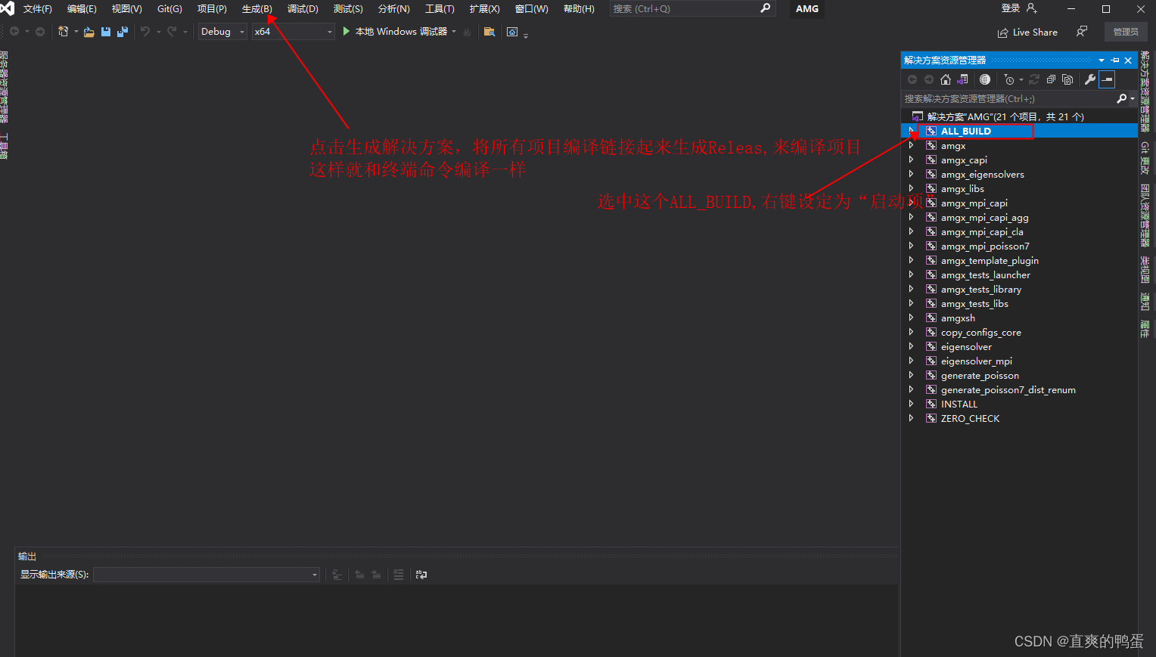Expand the amgx project node
The width and height of the screenshot is (1156, 657).
(911, 145)
